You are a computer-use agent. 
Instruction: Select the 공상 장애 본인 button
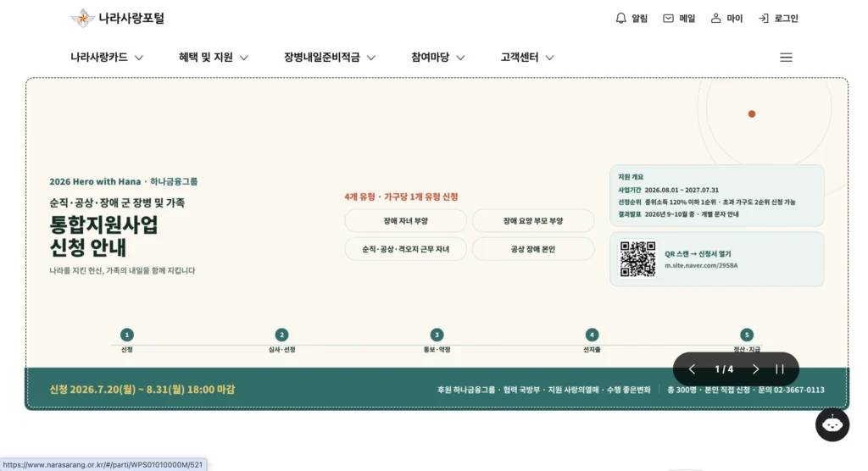533,249
